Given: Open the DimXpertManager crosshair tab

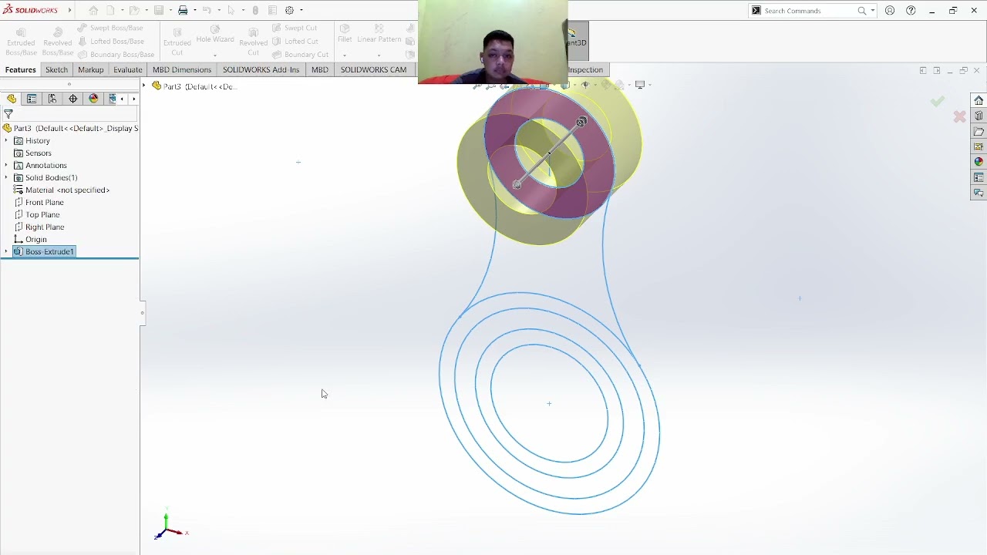Looking at the screenshot, I should tap(73, 99).
